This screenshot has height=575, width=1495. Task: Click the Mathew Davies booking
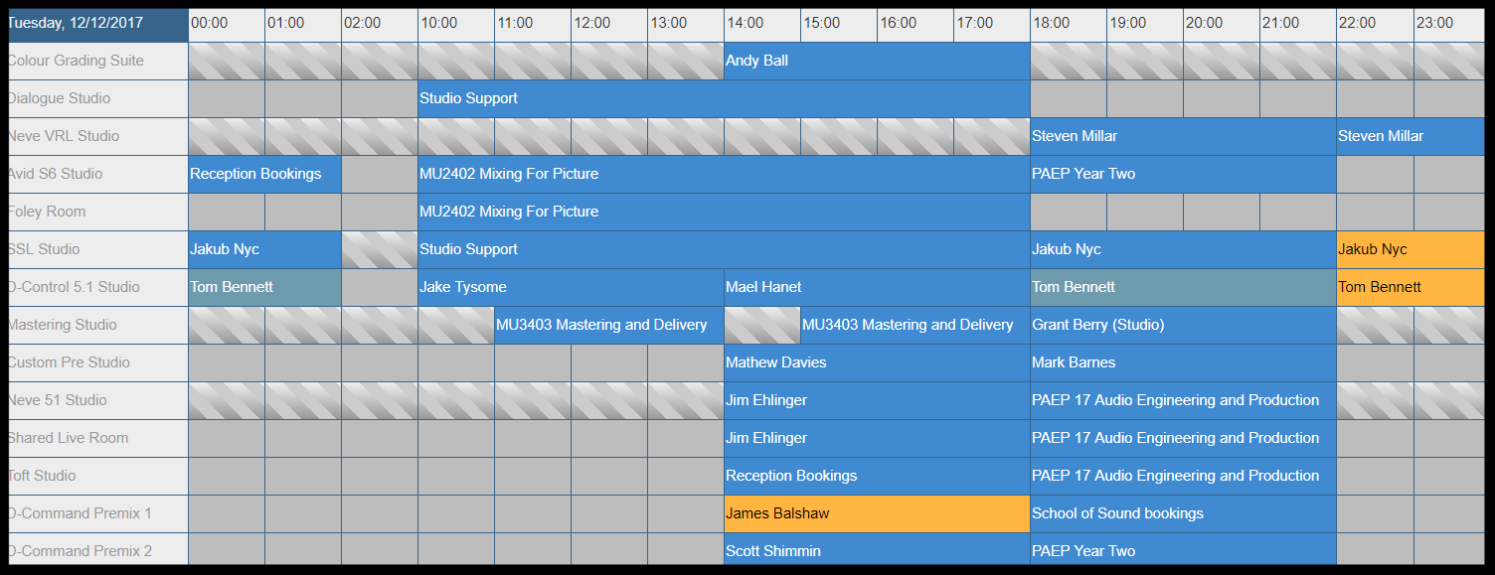click(x=877, y=362)
